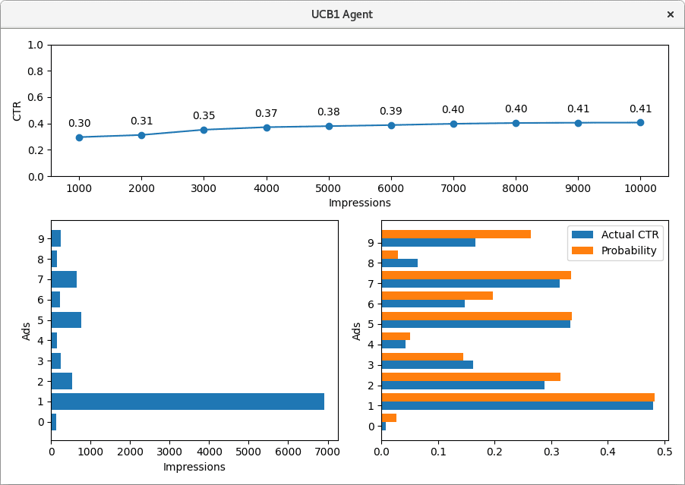Image resolution: width=685 pixels, height=485 pixels.
Task: Click the orange bar for Ad 9
Action: point(456,235)
